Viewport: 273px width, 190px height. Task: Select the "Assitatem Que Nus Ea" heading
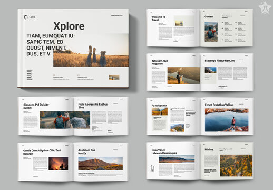pyautogui.click(x=87, y=152)
